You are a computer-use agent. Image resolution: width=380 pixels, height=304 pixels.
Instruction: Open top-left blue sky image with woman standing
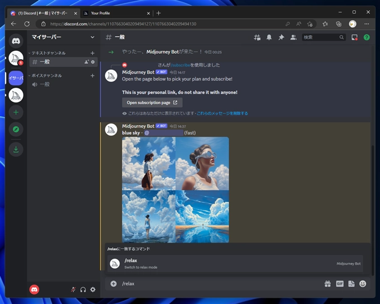tap(149, 163)
